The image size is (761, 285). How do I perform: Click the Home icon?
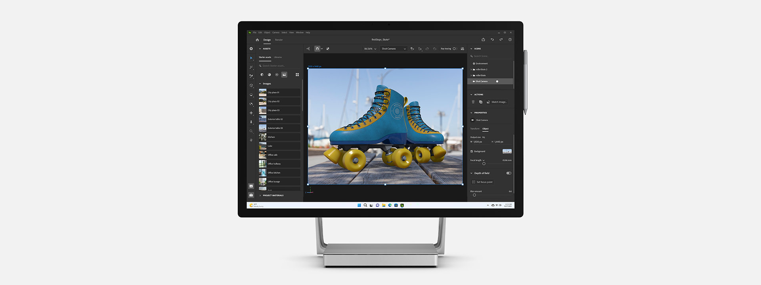tap(257, 40)
